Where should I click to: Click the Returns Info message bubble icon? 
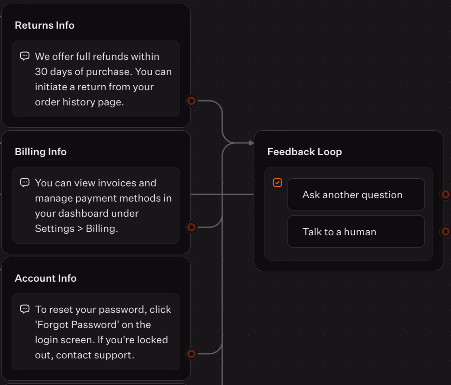25,56
